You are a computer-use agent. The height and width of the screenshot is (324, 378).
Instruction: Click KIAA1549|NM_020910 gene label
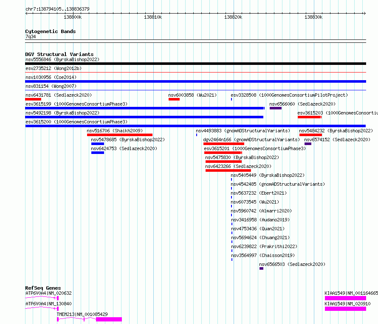pos(347,304)
